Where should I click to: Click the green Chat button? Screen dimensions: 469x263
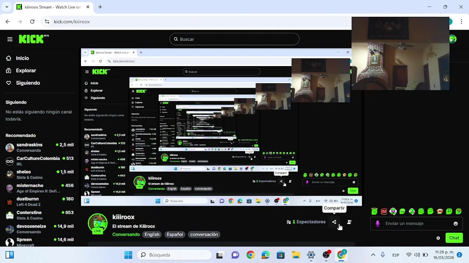coord(454,238)
